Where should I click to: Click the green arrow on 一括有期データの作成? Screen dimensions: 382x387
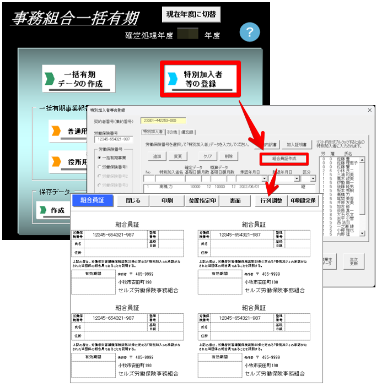click(x=50, y=79)
